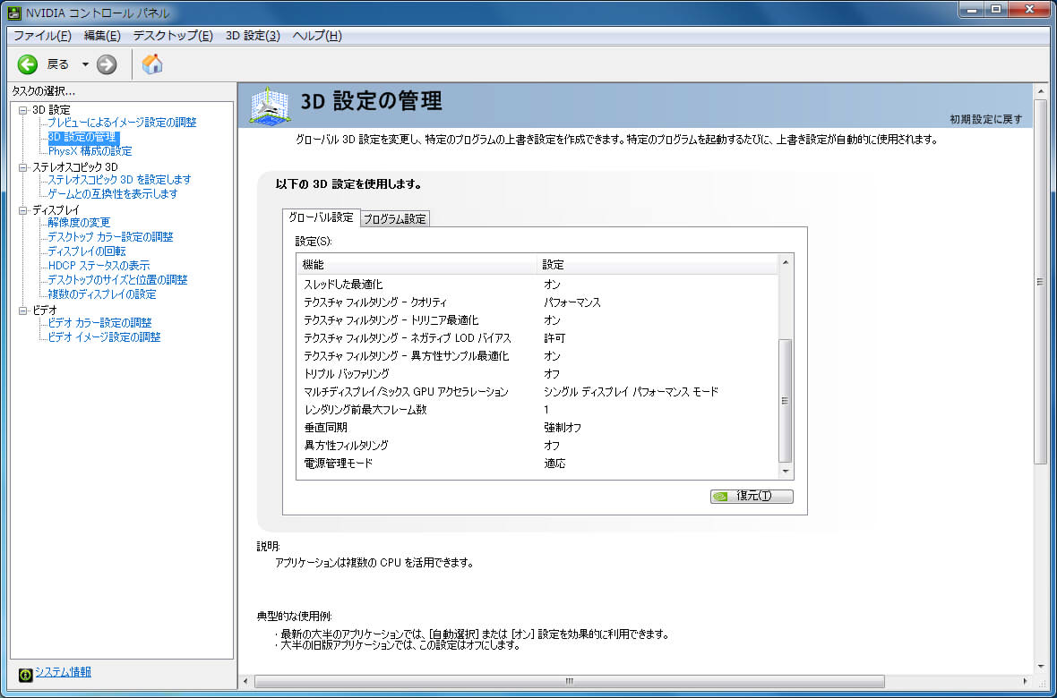Click the green Back arrow icon
Image resolution: width=1057 pixels, height=698 pixels.
click(28, 64)
